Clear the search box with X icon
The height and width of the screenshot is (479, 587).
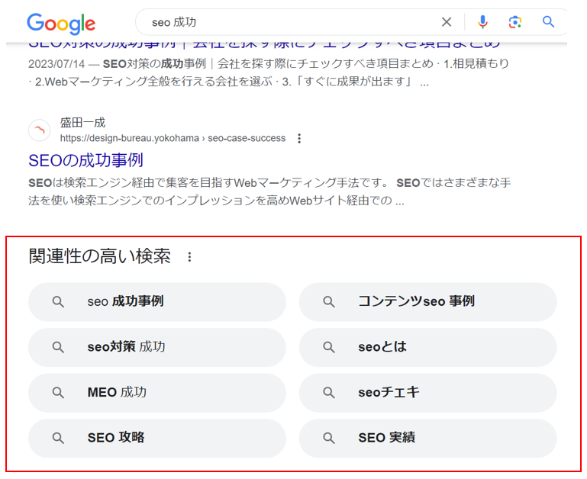pos(447,22)
